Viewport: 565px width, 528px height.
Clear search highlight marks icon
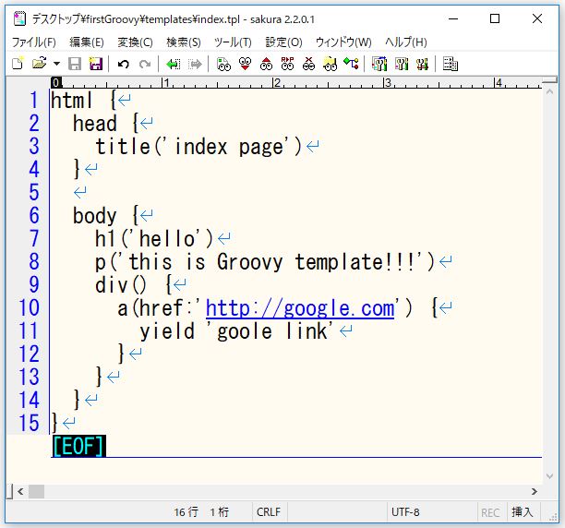point(308,64)
